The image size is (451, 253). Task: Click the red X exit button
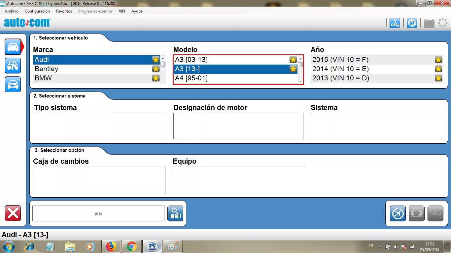point(13,213)
